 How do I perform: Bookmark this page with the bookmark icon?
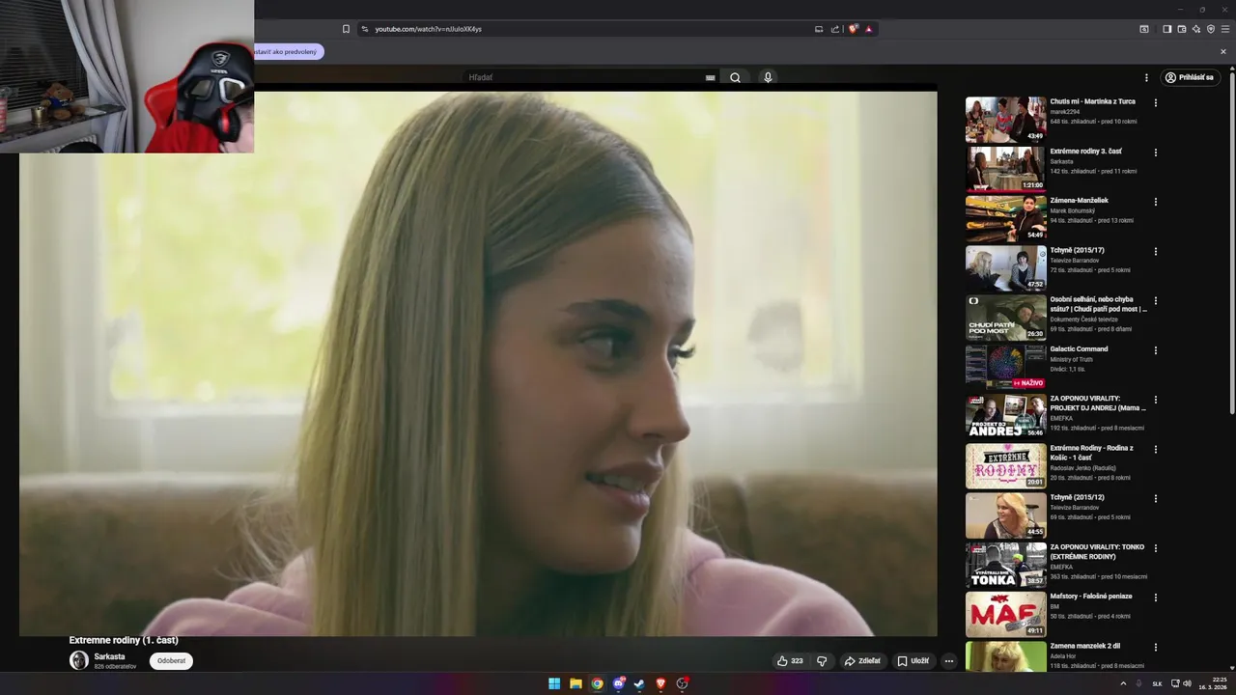pyautogui.click(x=346, y=29)
